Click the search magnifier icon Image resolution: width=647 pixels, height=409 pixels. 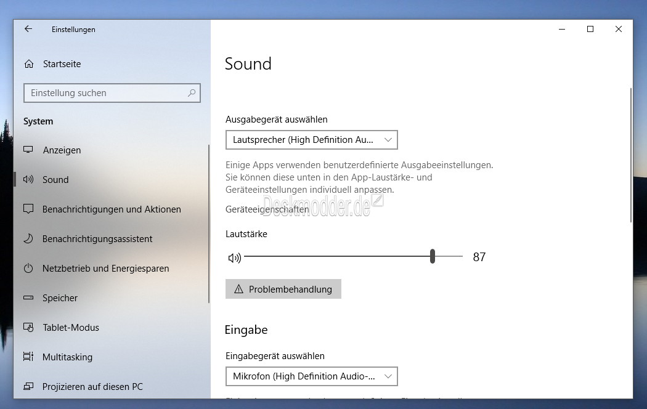(x=192, y=93)
